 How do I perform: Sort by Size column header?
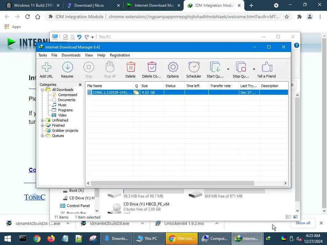coord(152,86)
